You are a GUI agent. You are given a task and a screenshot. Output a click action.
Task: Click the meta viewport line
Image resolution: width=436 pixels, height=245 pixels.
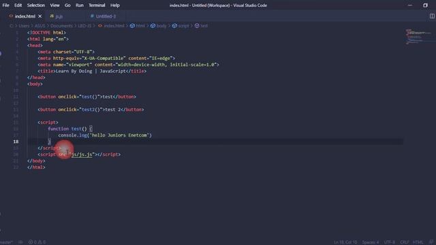point(129,65)
